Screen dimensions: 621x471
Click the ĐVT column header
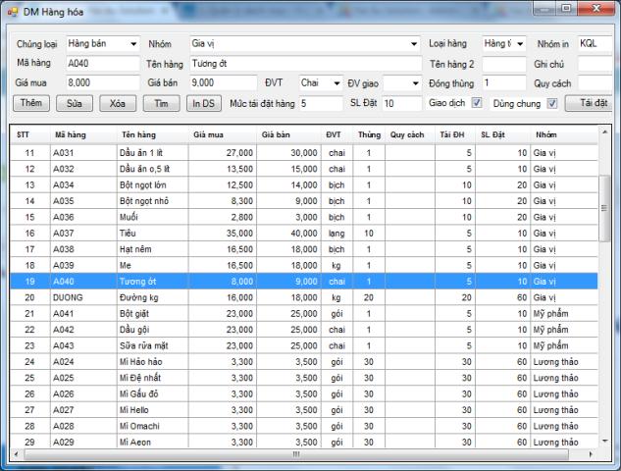tap(336, 135)
